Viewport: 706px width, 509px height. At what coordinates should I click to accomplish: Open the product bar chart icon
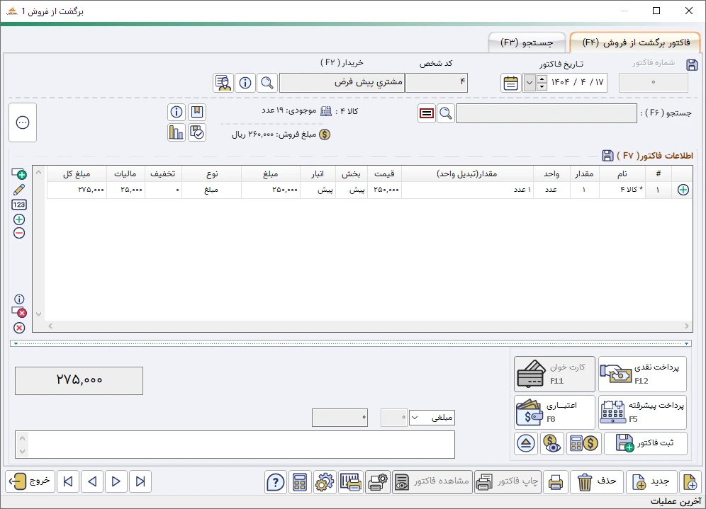click(x=176, y=132)
